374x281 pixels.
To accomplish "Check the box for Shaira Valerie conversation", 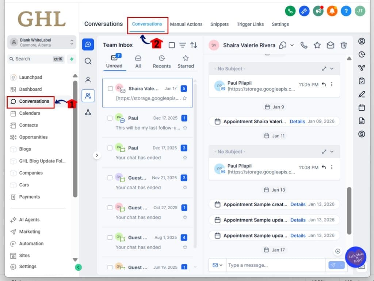I will pyautogui.click(x=110, y=89).
